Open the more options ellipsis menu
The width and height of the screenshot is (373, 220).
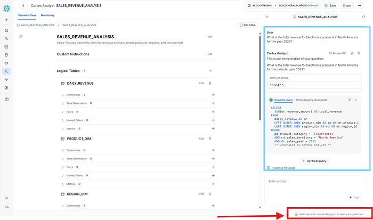pyautogui.click(x=359, y=5)
